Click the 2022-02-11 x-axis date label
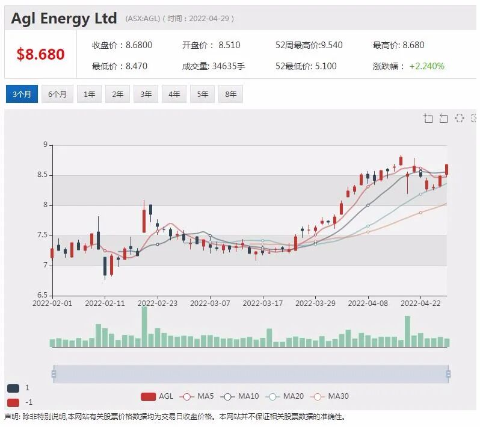Viewport: 480px width, 427px height. [x=105, y=303]
